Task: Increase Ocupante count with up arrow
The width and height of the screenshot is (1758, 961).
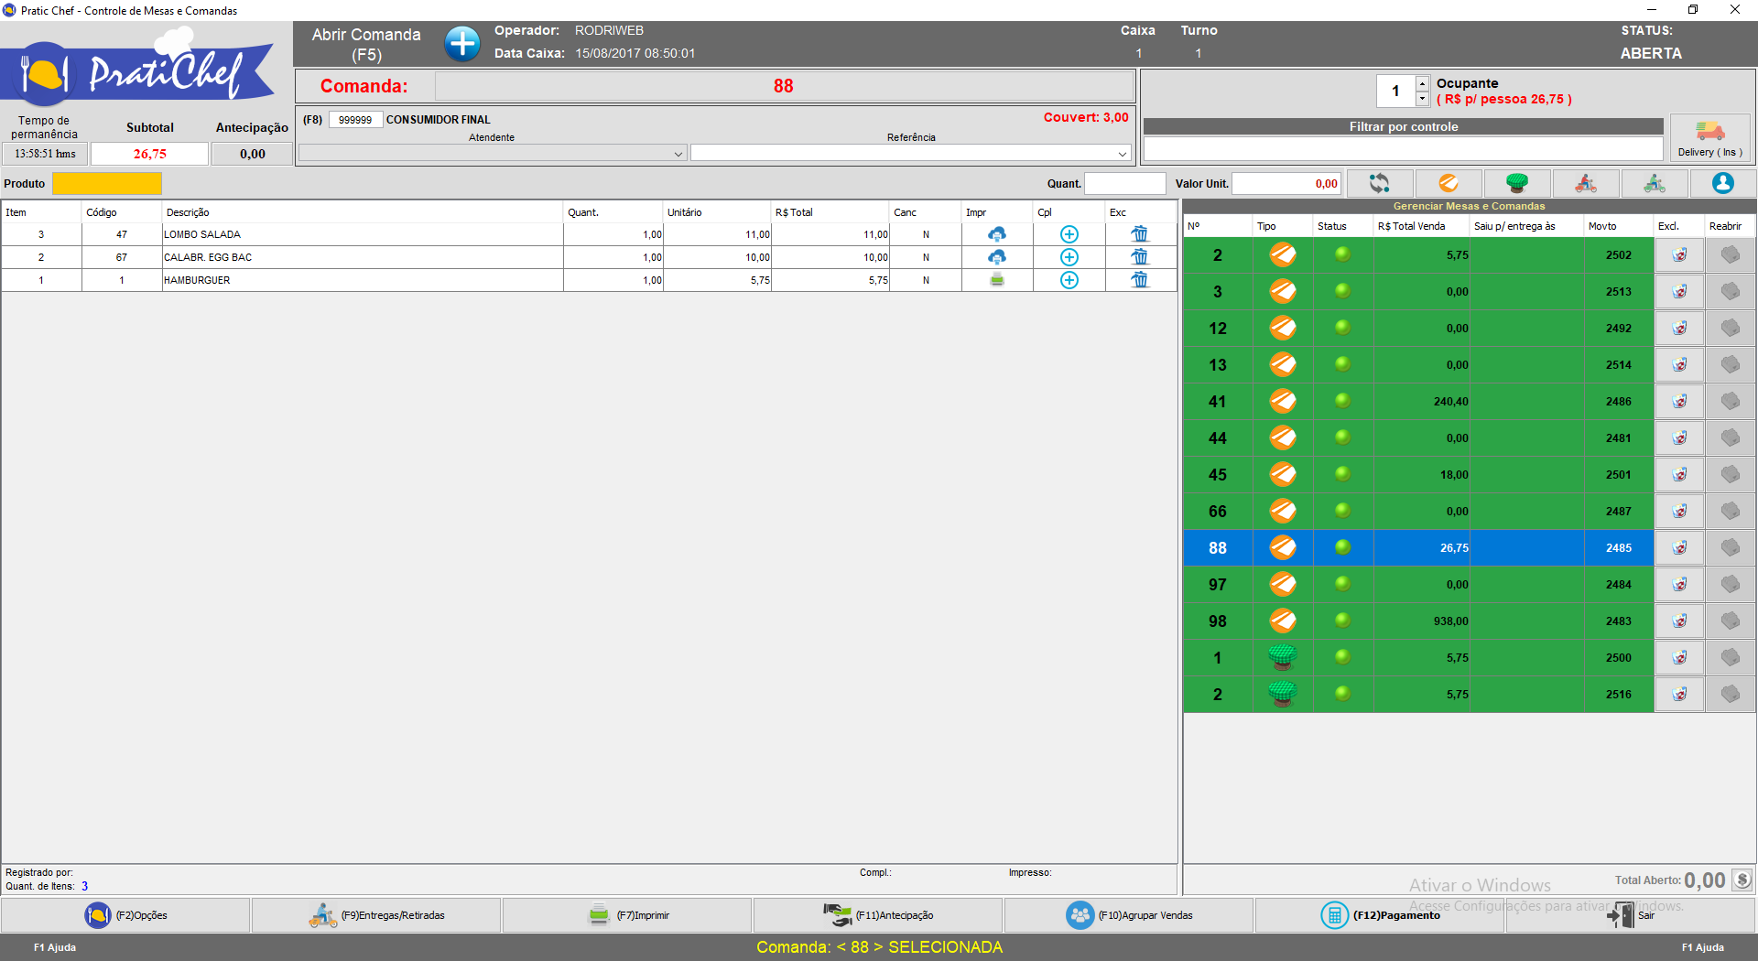Action: pyautogui.click(x=1422, y=83)
